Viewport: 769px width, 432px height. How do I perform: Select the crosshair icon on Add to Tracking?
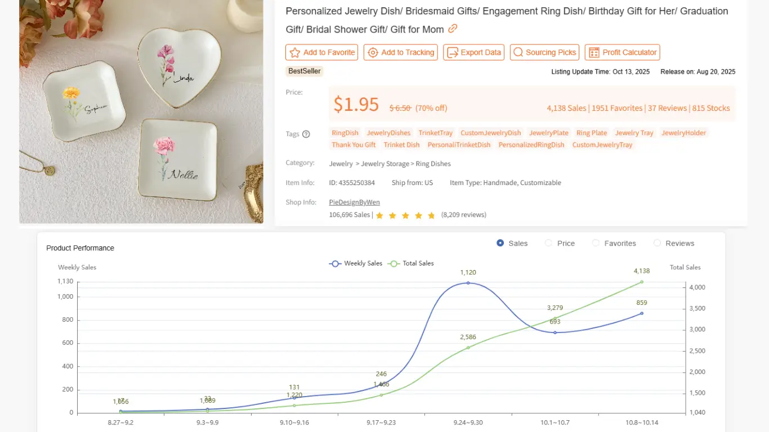pos(373,52)
